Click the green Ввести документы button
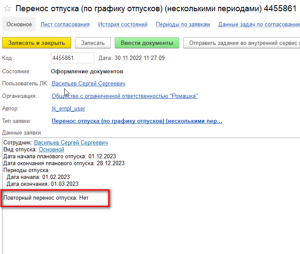 tap(147, 43)
